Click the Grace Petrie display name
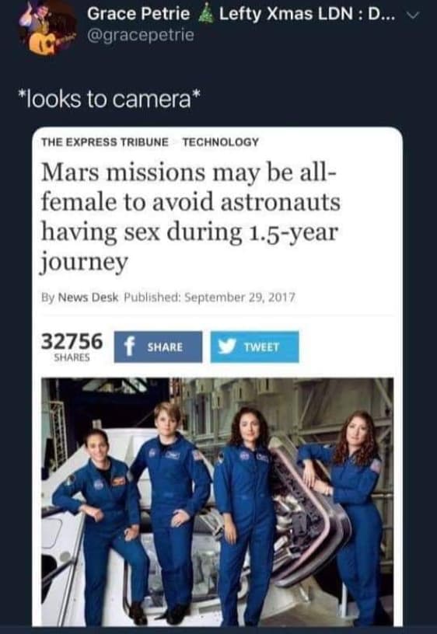 [x=138, y=14]
